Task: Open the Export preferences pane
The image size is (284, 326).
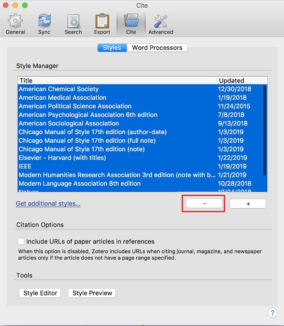Action: [x=102, y=24]
